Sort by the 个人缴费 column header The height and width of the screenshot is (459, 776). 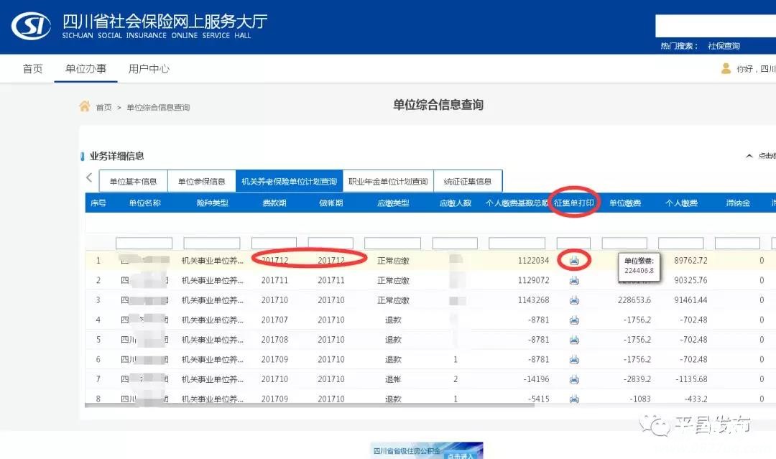pyautogui.click(x=681, y=203)
